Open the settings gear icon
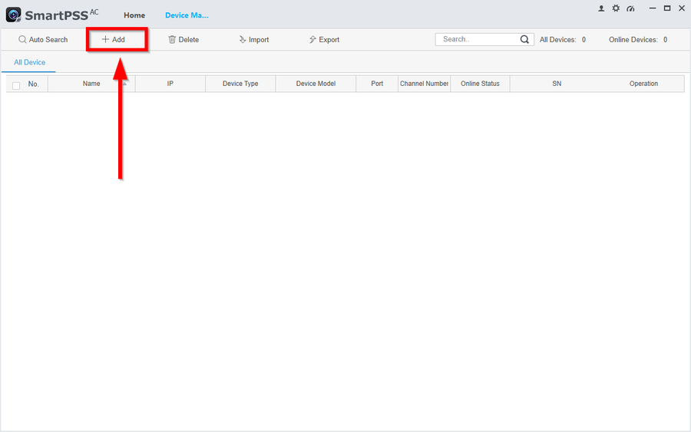 [616, 8]
